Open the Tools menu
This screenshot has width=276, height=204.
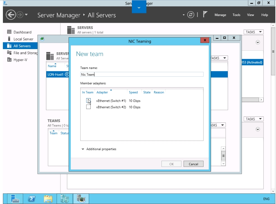[236, 15]
